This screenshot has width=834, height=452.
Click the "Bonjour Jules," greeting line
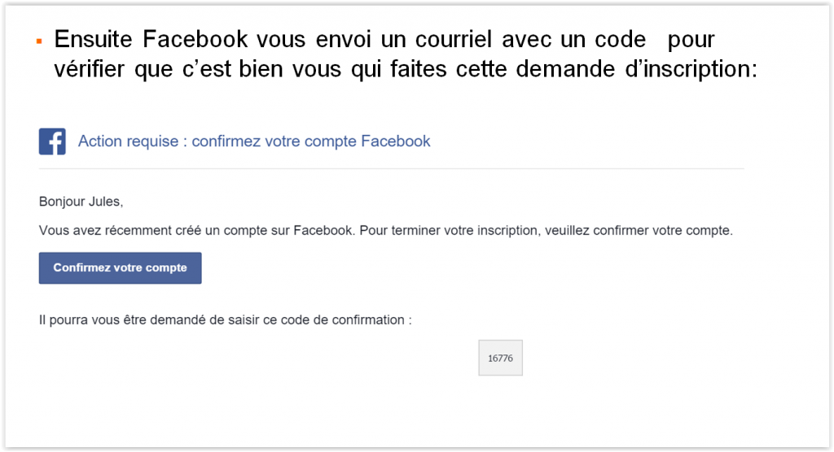click(x=81, y=201)
